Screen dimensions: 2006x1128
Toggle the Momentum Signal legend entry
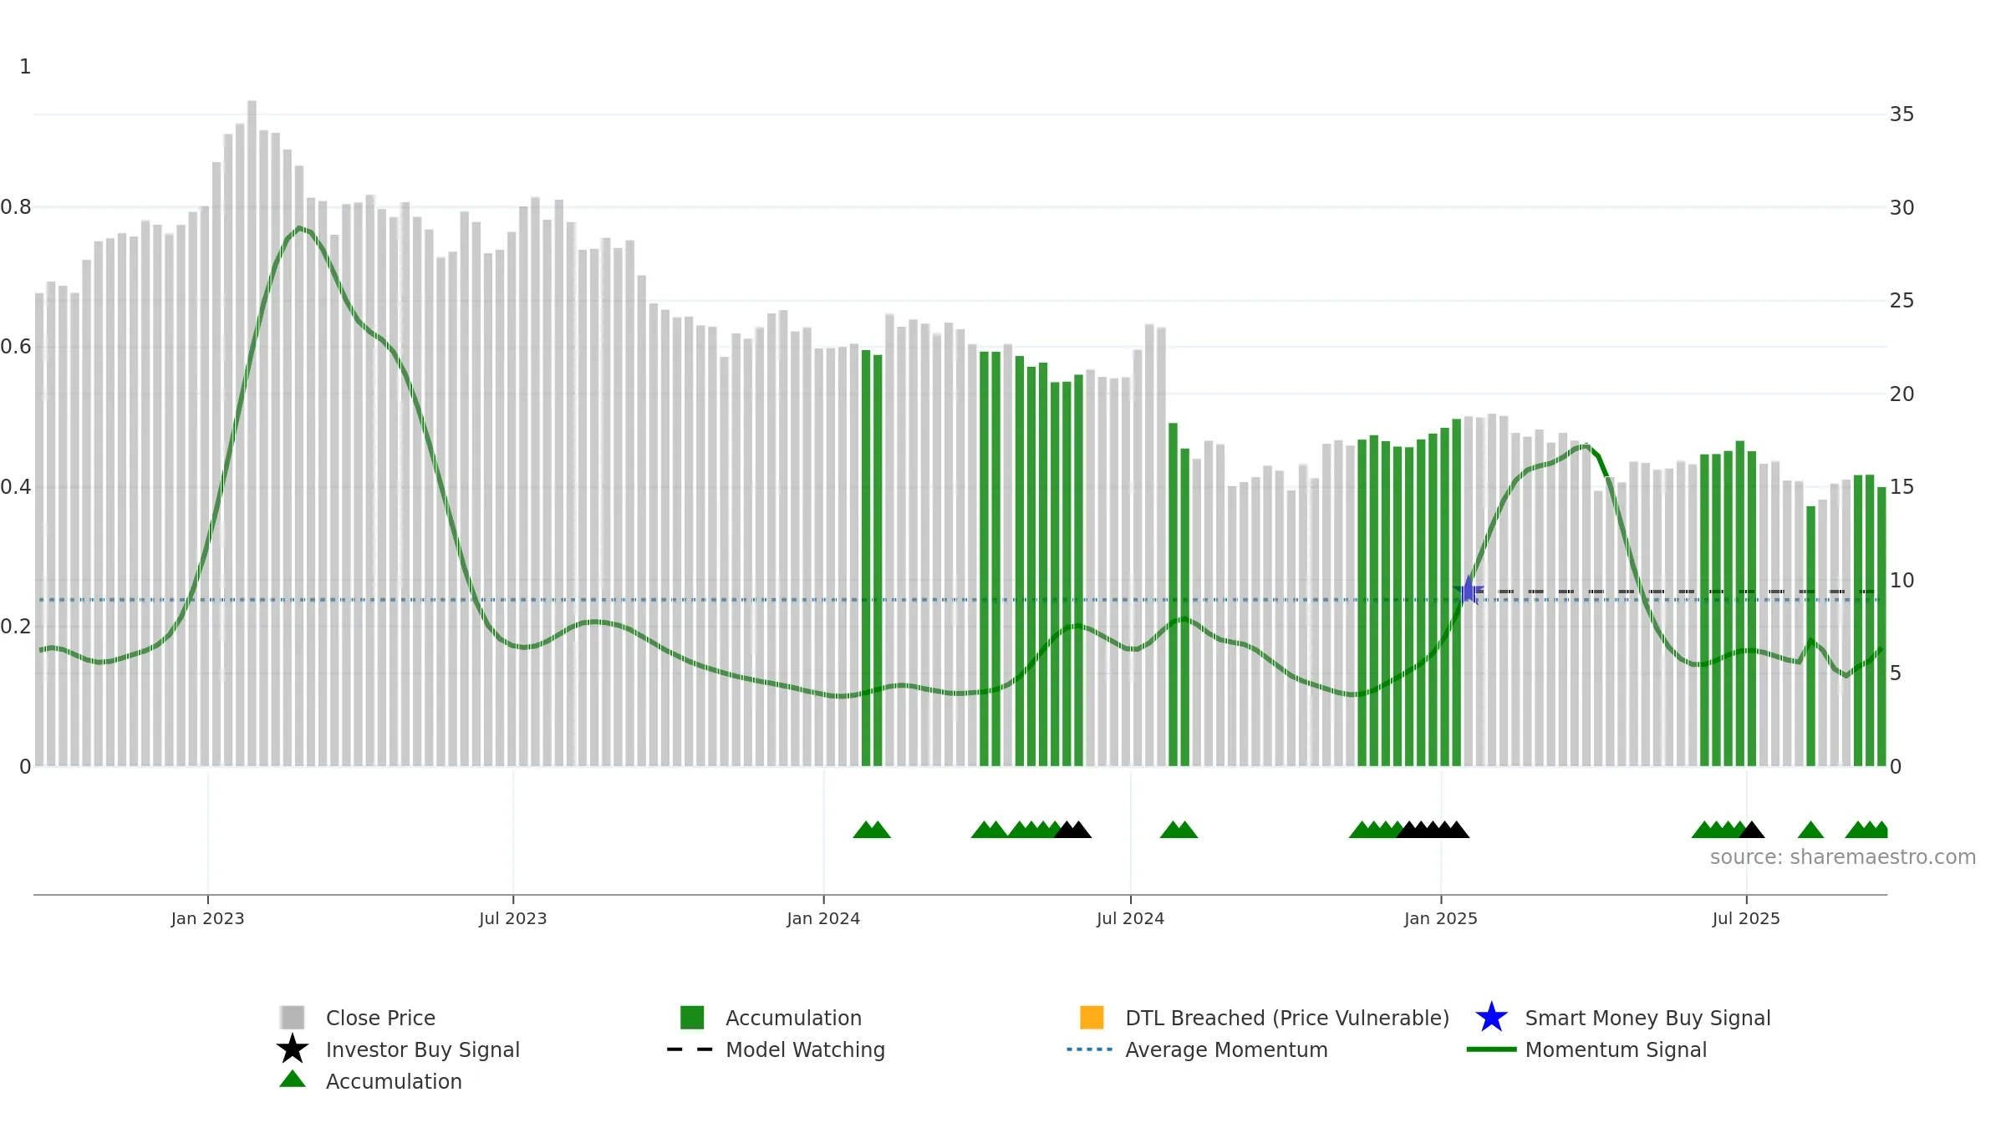click(x=1586, y=1049)
